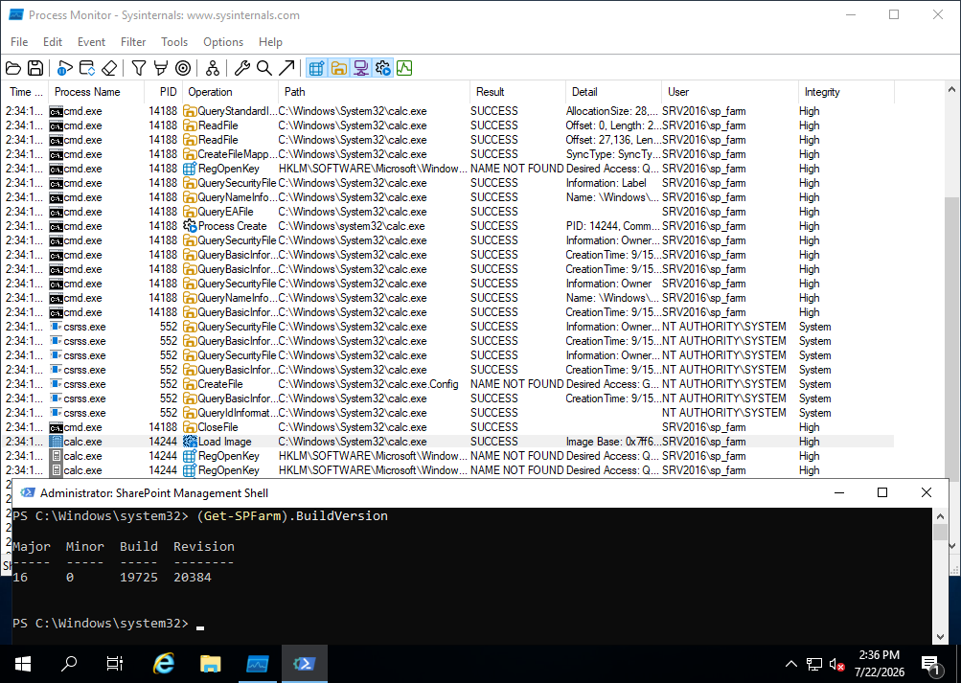Toggle Show File System Activity icon

pyautogui.click(x=339, y=68)
